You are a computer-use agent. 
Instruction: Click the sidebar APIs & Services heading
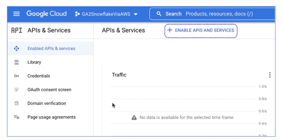(49, 30)
